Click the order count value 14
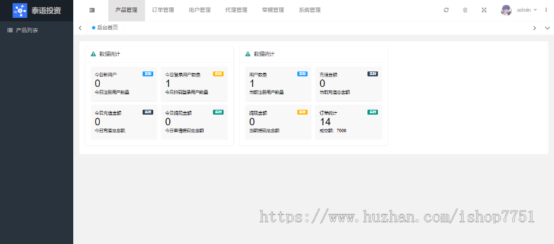 (325, 121)
